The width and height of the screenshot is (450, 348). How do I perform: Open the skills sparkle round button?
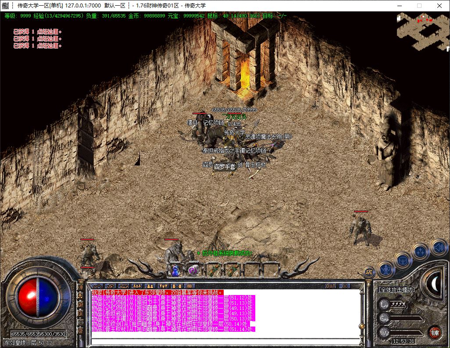[x=421, y=252]
